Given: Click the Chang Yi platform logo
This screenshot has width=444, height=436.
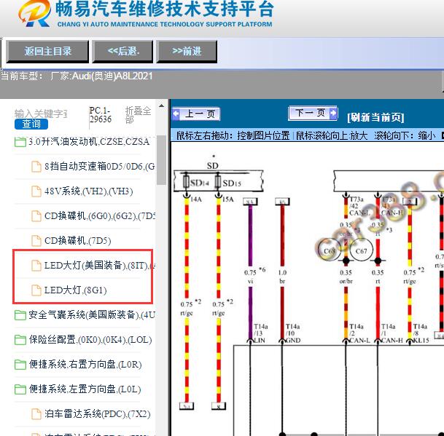Looking at the screenshot, I should pyautogui.click(x=35, y=14).
